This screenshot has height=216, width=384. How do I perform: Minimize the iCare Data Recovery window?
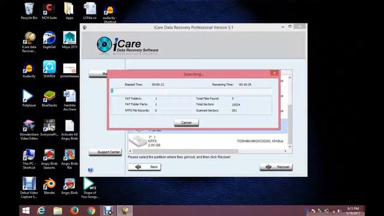[283, 26]
